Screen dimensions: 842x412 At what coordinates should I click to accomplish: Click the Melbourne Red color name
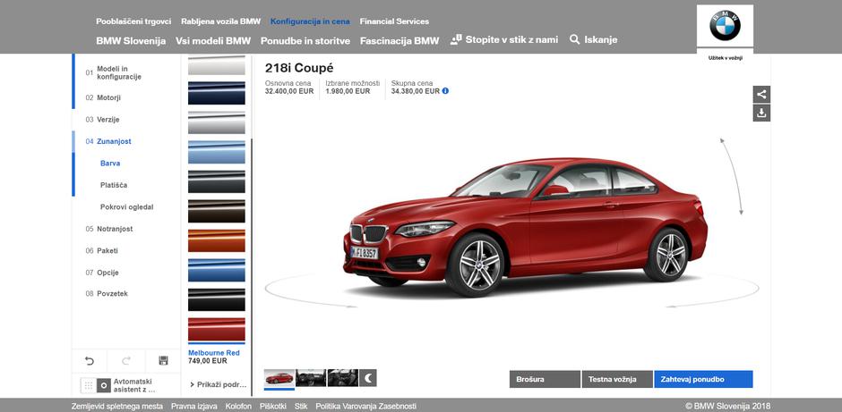tap(214, 353)
